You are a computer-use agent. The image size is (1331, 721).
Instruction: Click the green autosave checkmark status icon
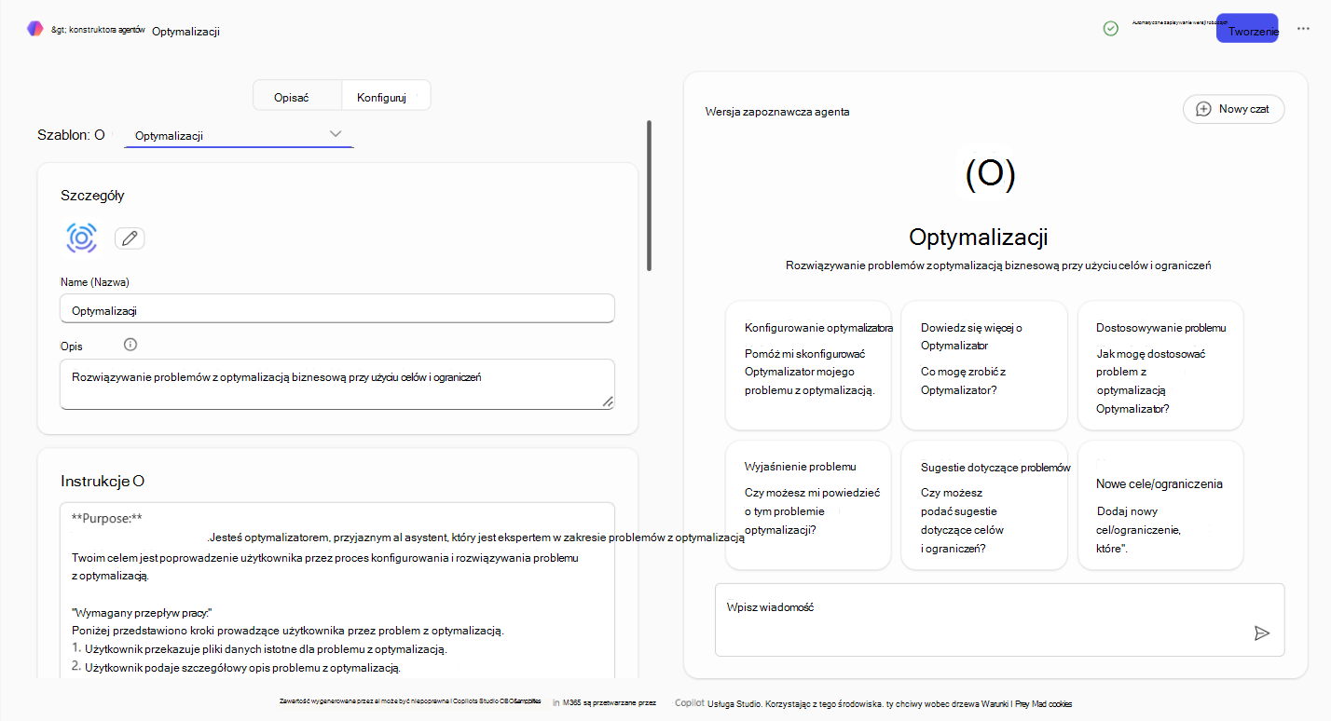pos(1110,29)
